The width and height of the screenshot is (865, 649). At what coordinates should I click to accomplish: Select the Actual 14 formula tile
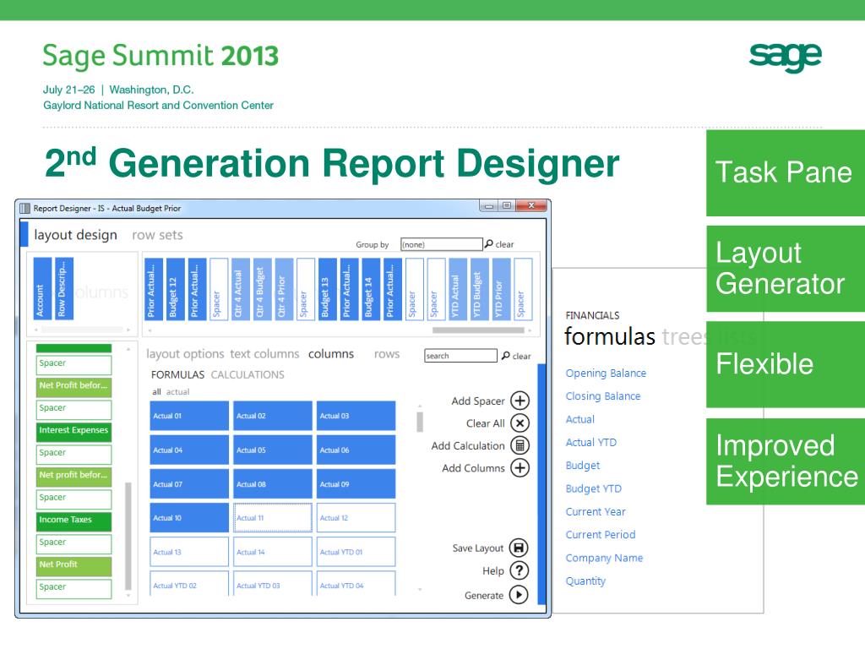[273, 552]
